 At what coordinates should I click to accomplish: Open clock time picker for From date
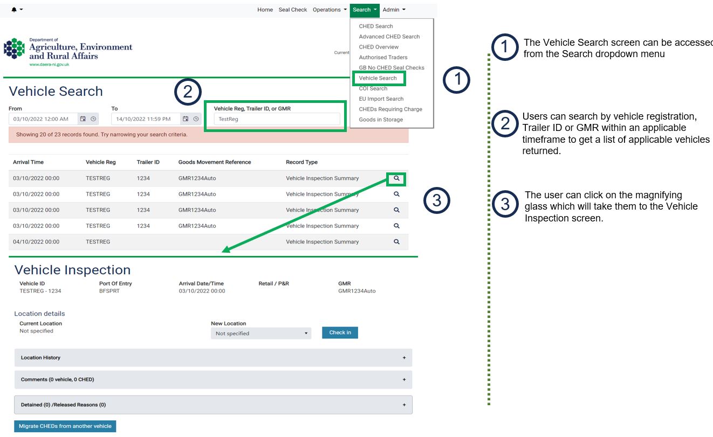pos(93,119)
